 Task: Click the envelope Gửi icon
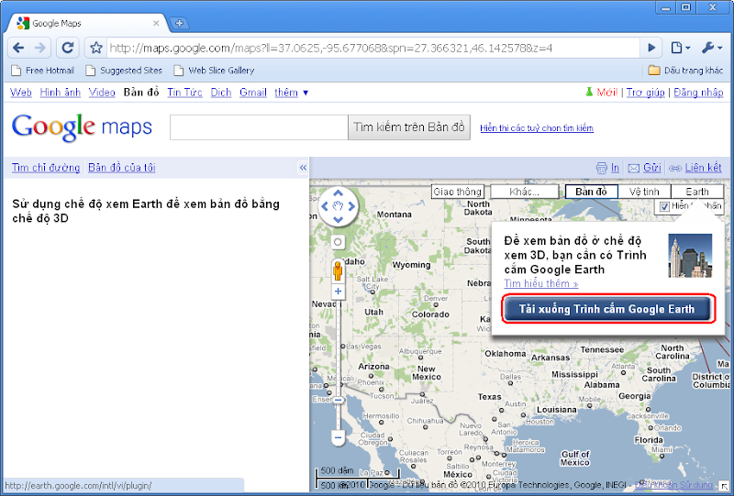634,168
